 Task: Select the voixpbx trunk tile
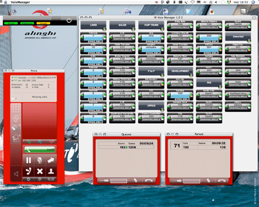point(151,49)
